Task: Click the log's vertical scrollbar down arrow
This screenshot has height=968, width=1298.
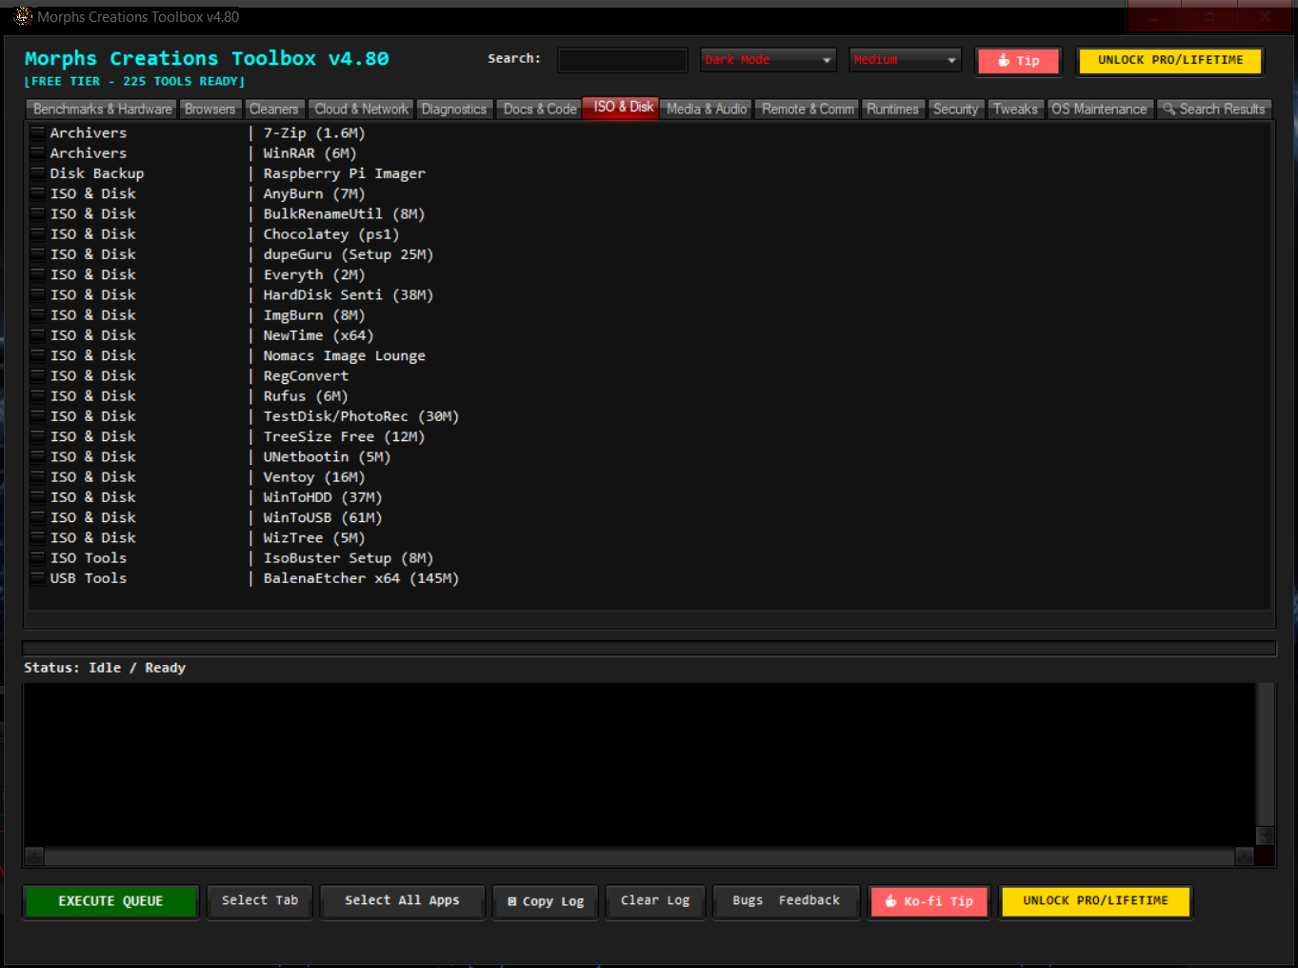Action: coord(1265,836)
